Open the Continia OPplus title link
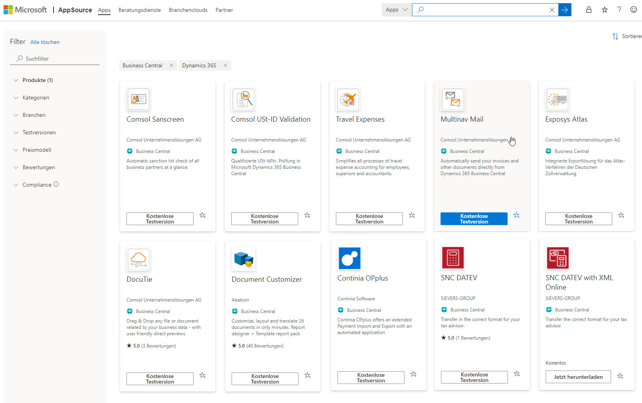This screenshot has width=642, height=403. pyautogui.click(x=363, y=278)
